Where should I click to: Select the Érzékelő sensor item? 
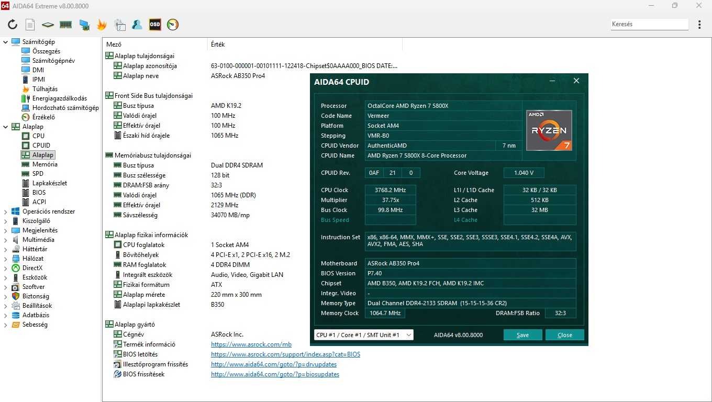click(43, 117)
